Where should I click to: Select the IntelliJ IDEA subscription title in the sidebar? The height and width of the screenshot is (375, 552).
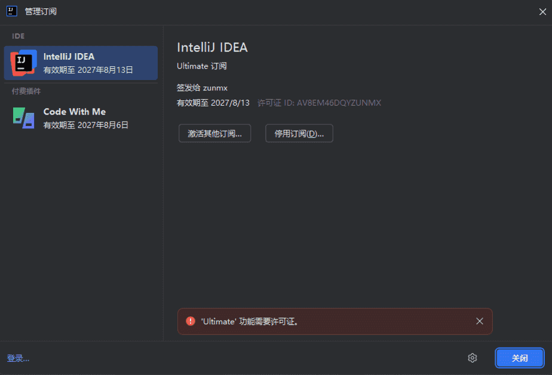coord(69,57)
